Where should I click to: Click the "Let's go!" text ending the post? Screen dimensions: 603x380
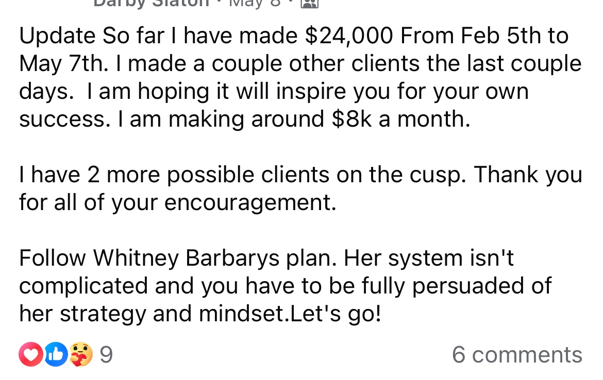coord(337,314)
